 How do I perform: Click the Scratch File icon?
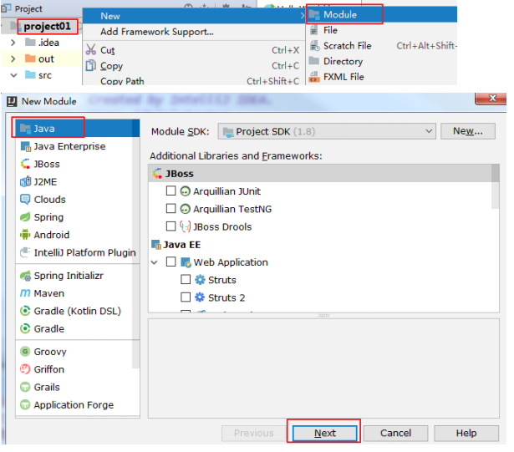coord(315,46)
